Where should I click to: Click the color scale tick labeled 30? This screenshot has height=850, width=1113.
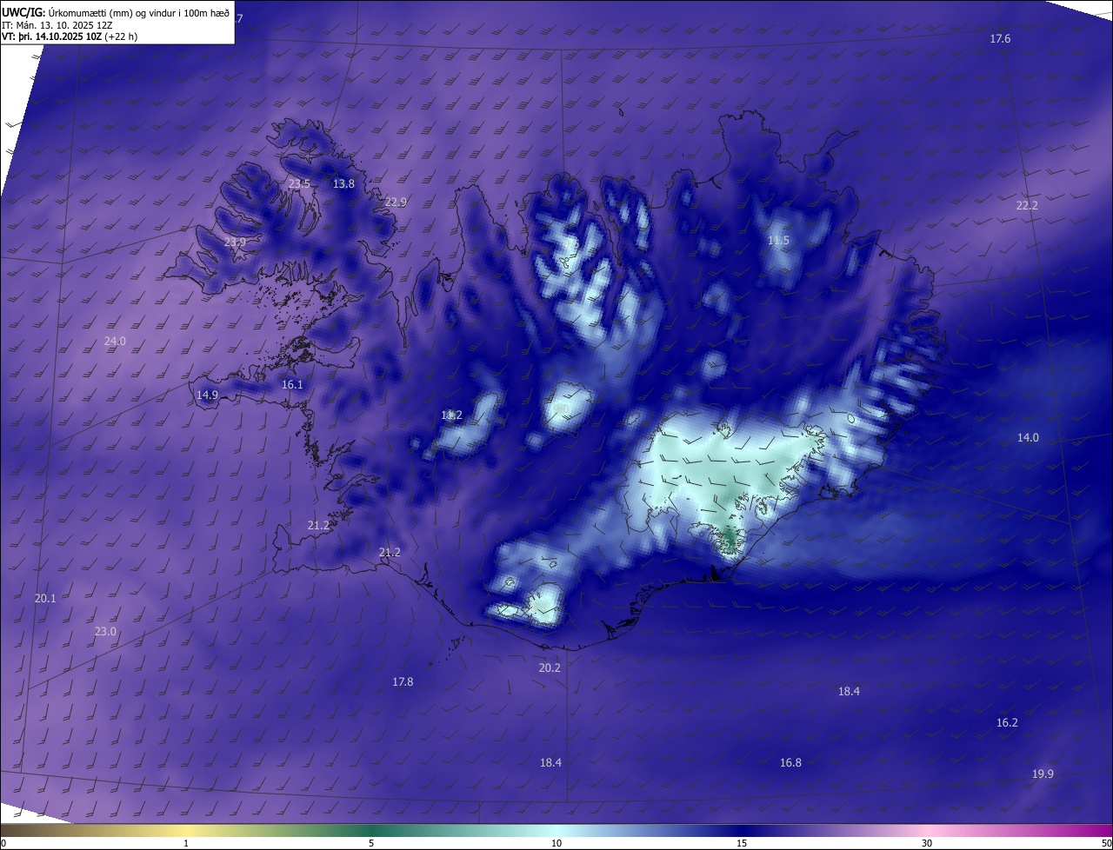[x=927, y=843]
